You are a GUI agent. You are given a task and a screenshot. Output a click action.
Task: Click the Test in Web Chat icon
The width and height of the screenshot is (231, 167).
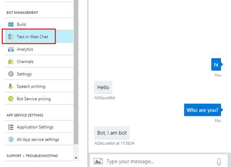tap(11, 37)
